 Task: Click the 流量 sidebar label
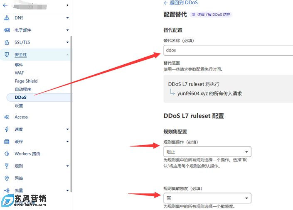[19, 190]
